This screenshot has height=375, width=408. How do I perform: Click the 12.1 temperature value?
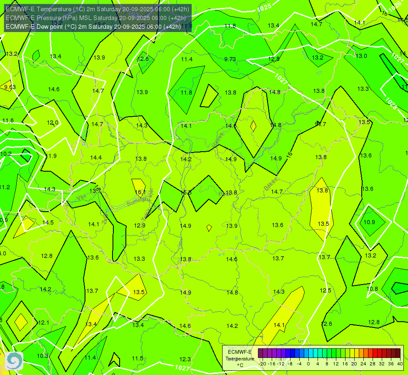coord(43,322)
